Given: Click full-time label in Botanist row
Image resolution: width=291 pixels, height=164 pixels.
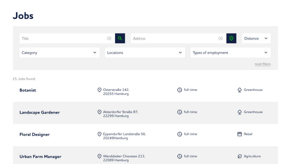Looking at the screenshot, I should [x=191, y=90].
